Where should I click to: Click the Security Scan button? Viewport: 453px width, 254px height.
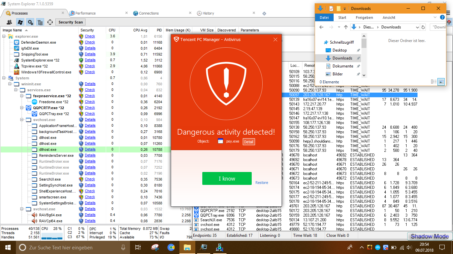tap(71, 22)
